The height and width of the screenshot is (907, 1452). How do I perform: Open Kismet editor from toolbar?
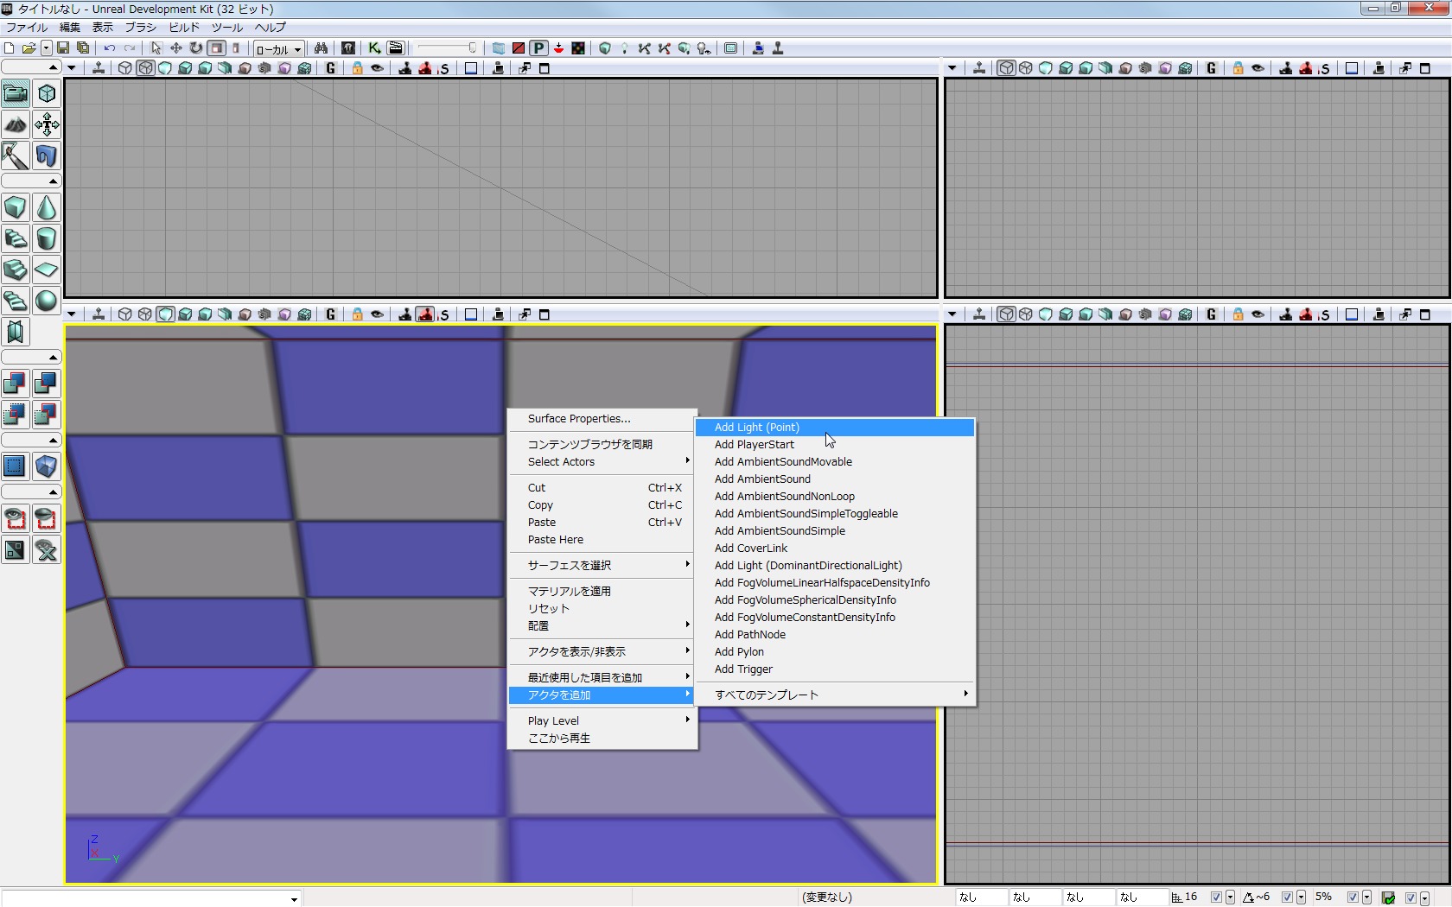pyautogui.click(x=374, y=48)
